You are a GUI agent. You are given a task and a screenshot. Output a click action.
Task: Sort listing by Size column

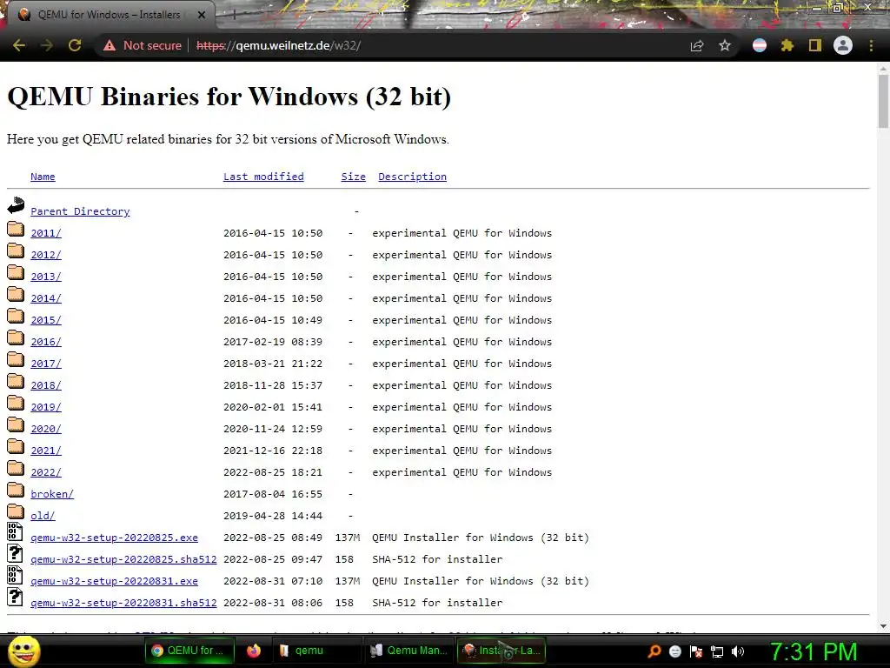(353, 177)
